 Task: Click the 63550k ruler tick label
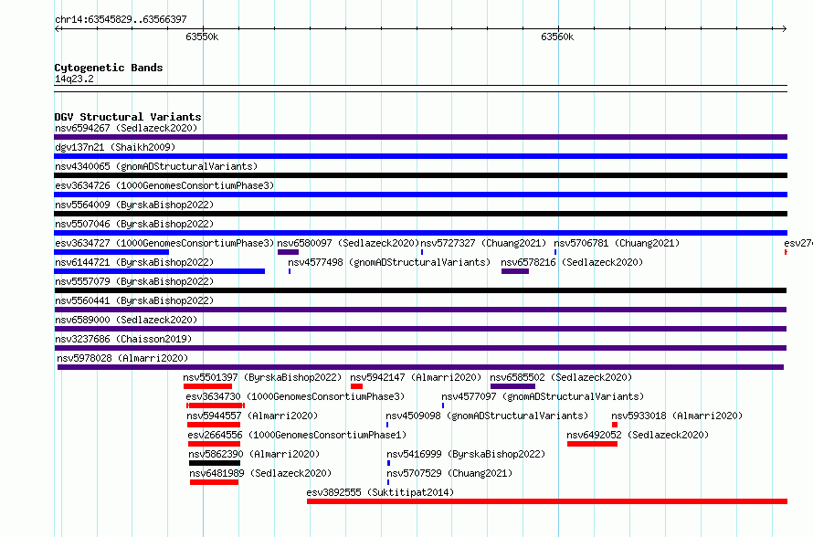pyautogui.click(x=202, y=37)
